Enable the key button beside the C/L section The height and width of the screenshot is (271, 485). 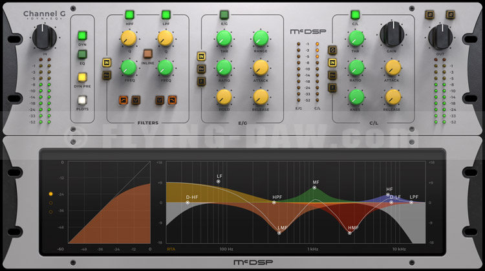coord(332,75)
